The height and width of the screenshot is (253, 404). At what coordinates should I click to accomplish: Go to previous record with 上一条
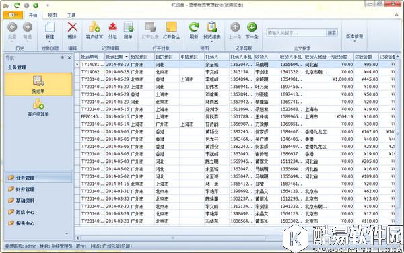[x=235, y=30]
